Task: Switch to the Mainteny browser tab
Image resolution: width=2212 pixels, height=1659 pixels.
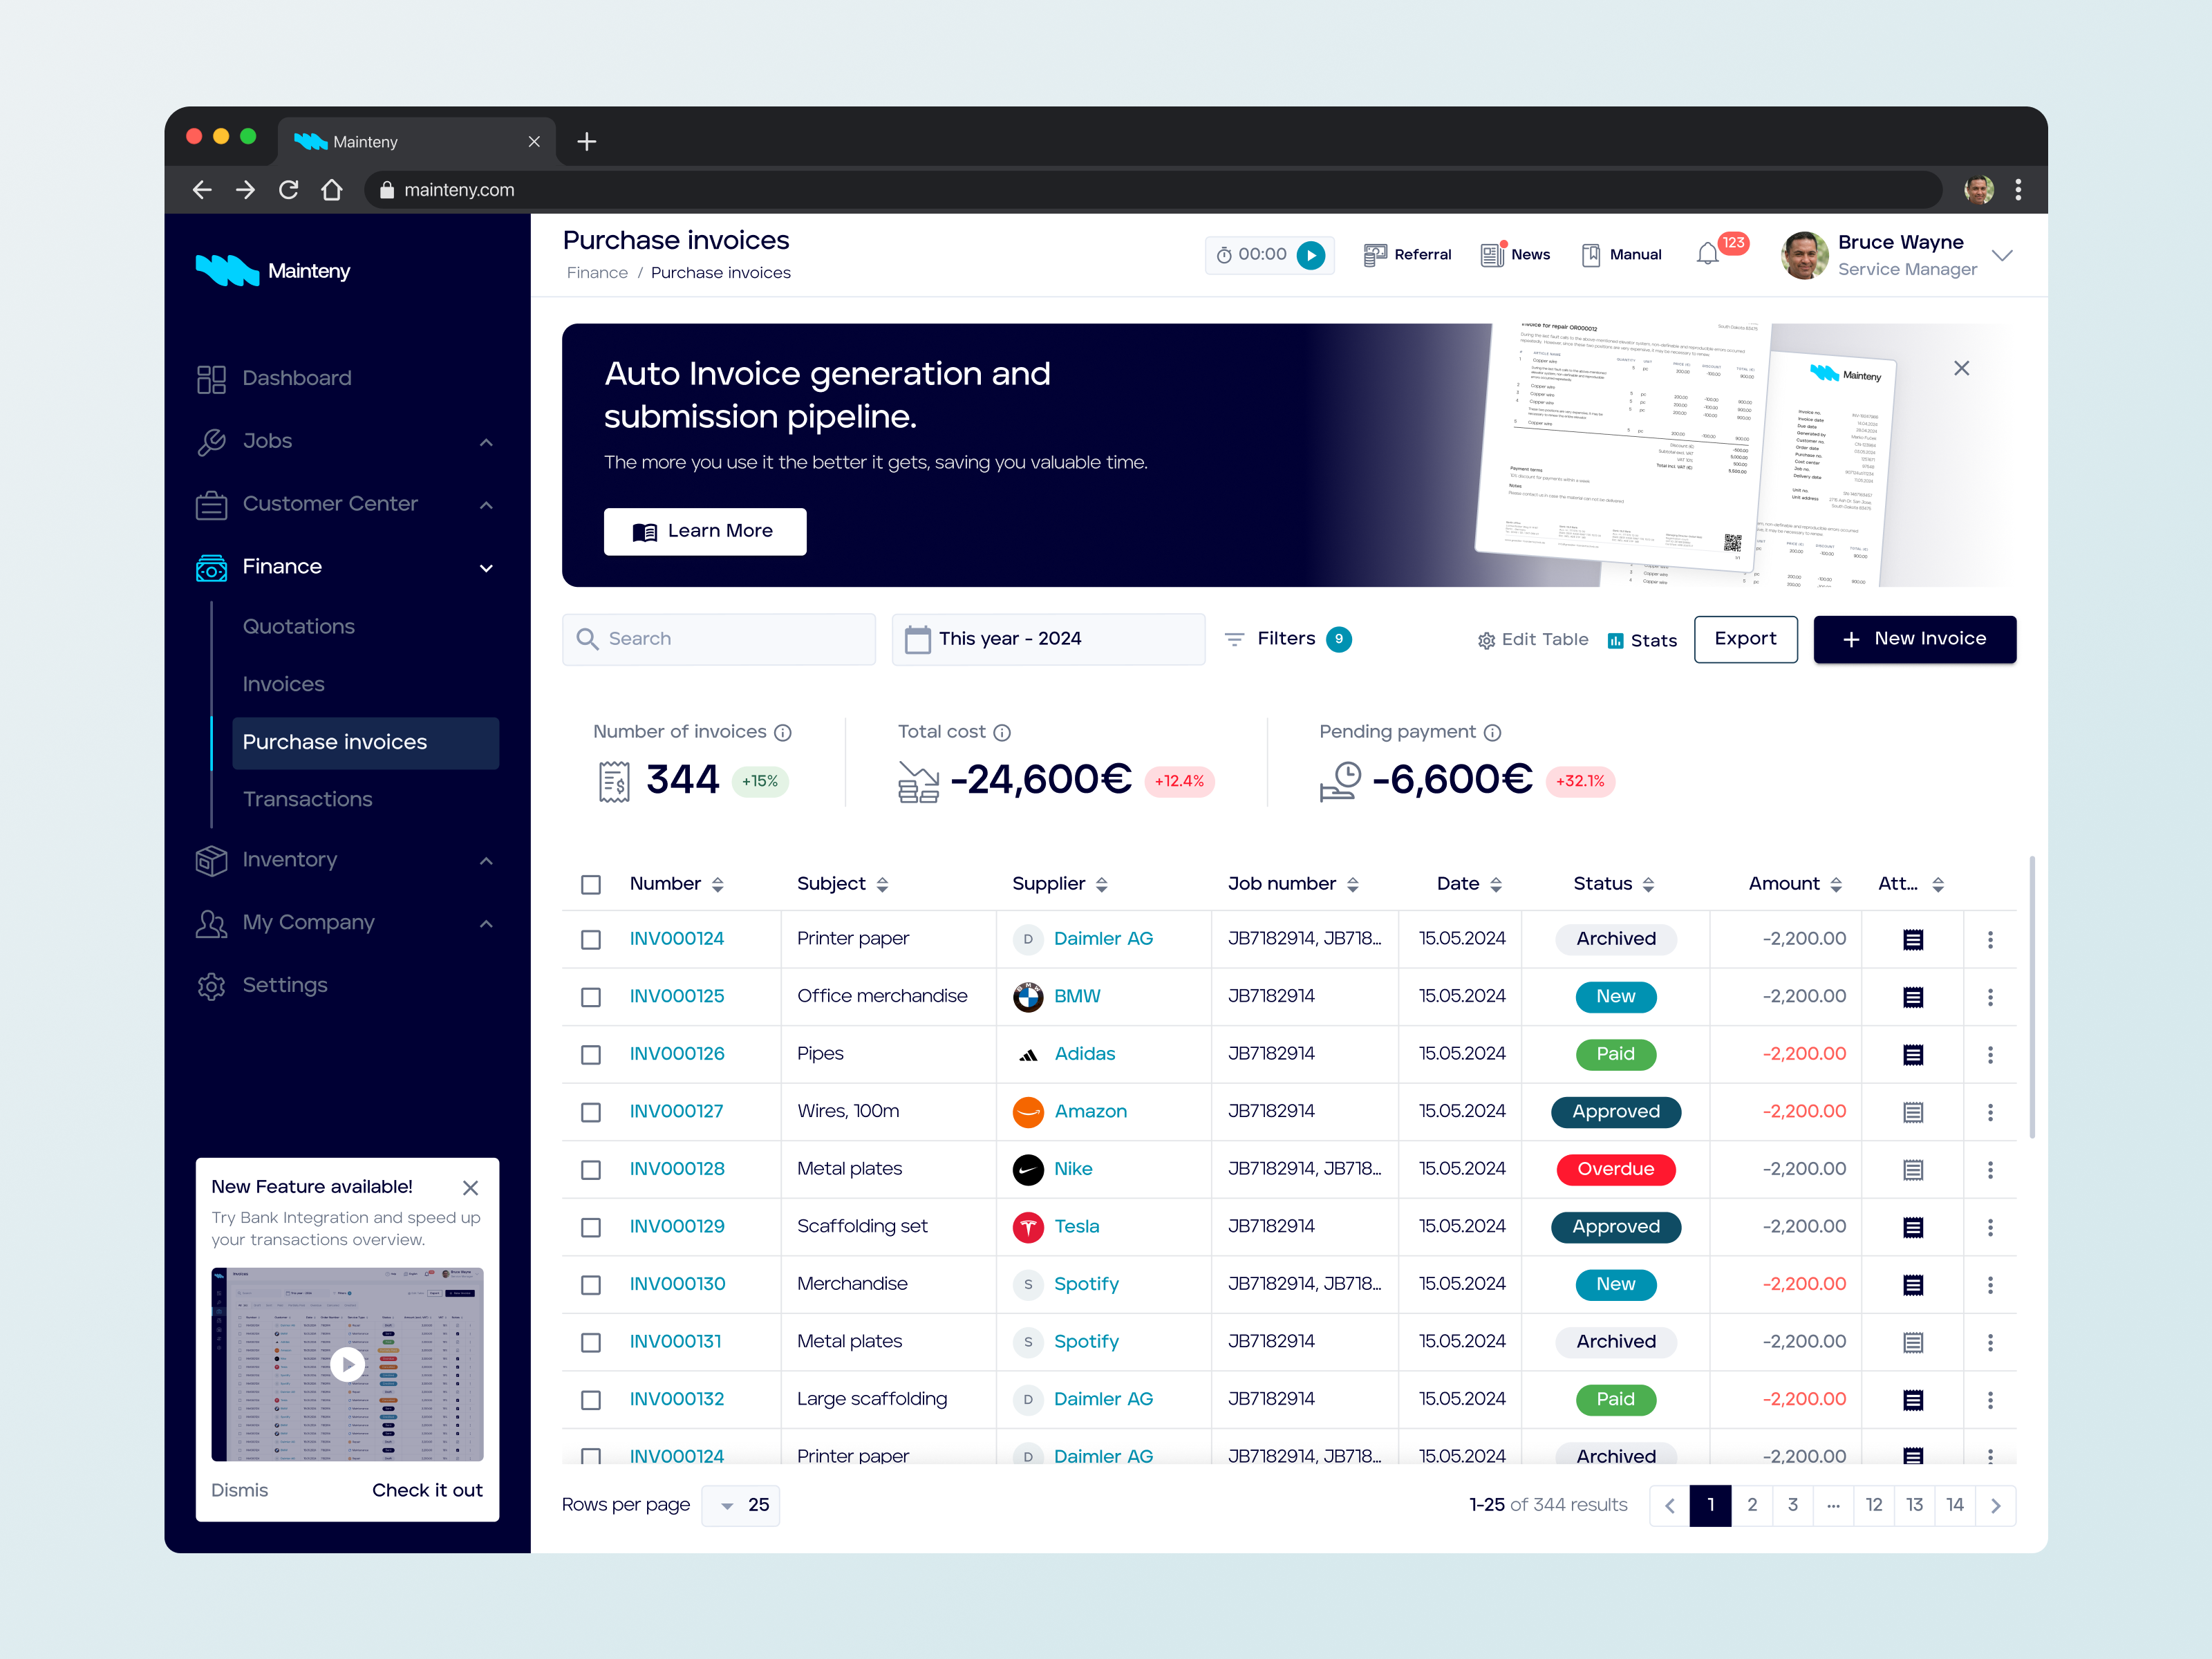Action: pyautogui.click(x=415, y=142)
